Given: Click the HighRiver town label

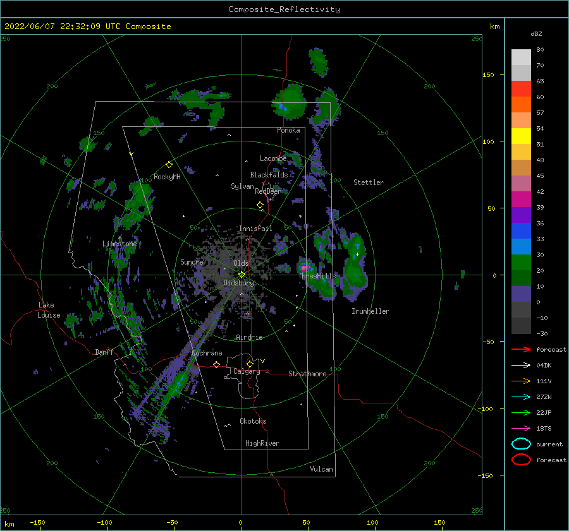Looking at the screenshot, I should 262,443.
